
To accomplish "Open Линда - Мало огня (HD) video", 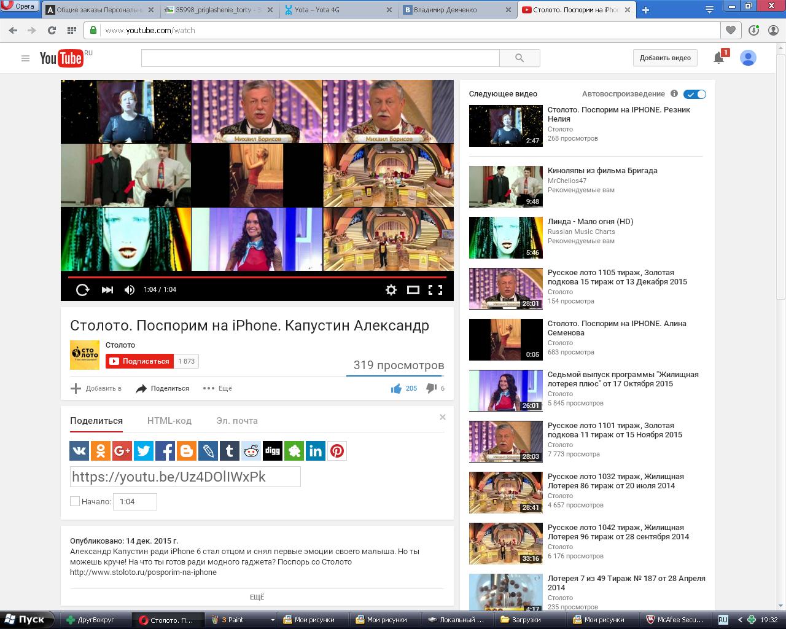I will (590, 221).
